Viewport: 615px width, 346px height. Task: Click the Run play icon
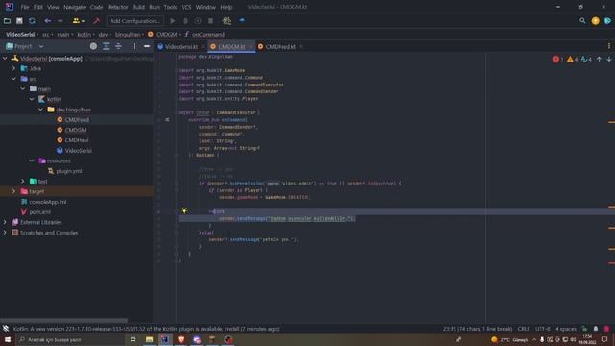click(x=173, y=21)
